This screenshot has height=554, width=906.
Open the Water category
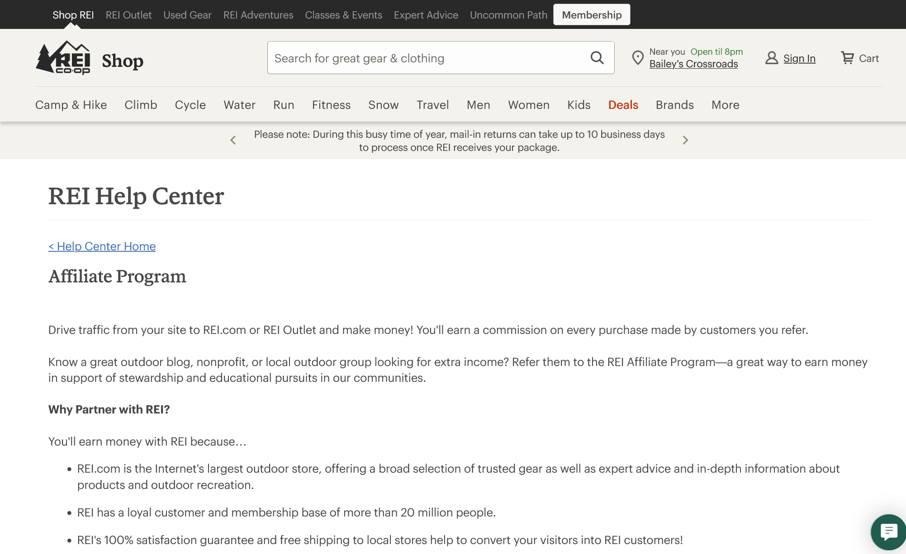click(239, 105)
